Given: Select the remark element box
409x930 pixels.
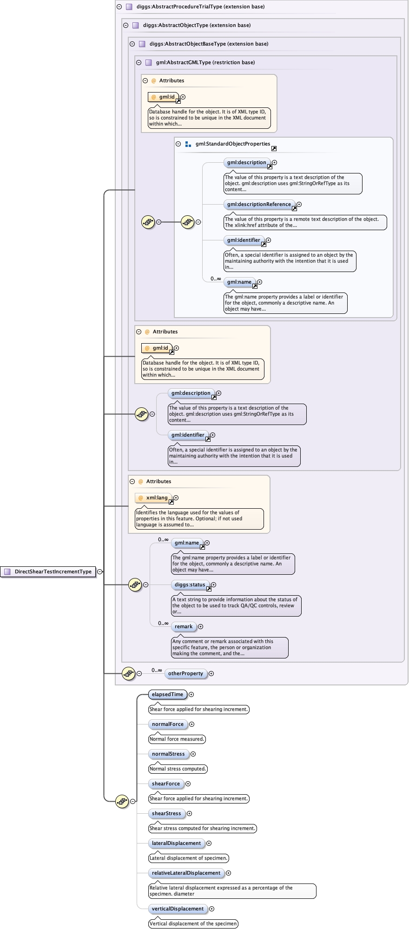Looking at the screenshot, I should click(x=184, y=626).
